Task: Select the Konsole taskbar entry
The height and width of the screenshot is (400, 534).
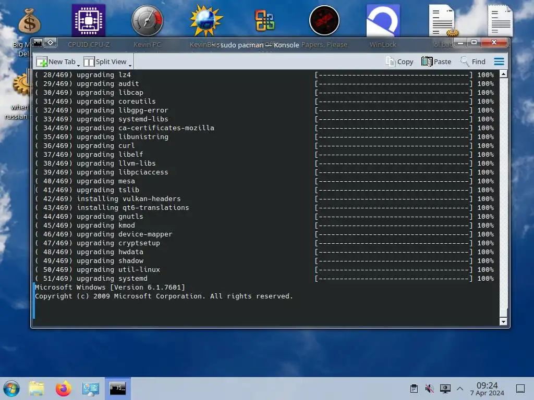Action: point(117,389)
